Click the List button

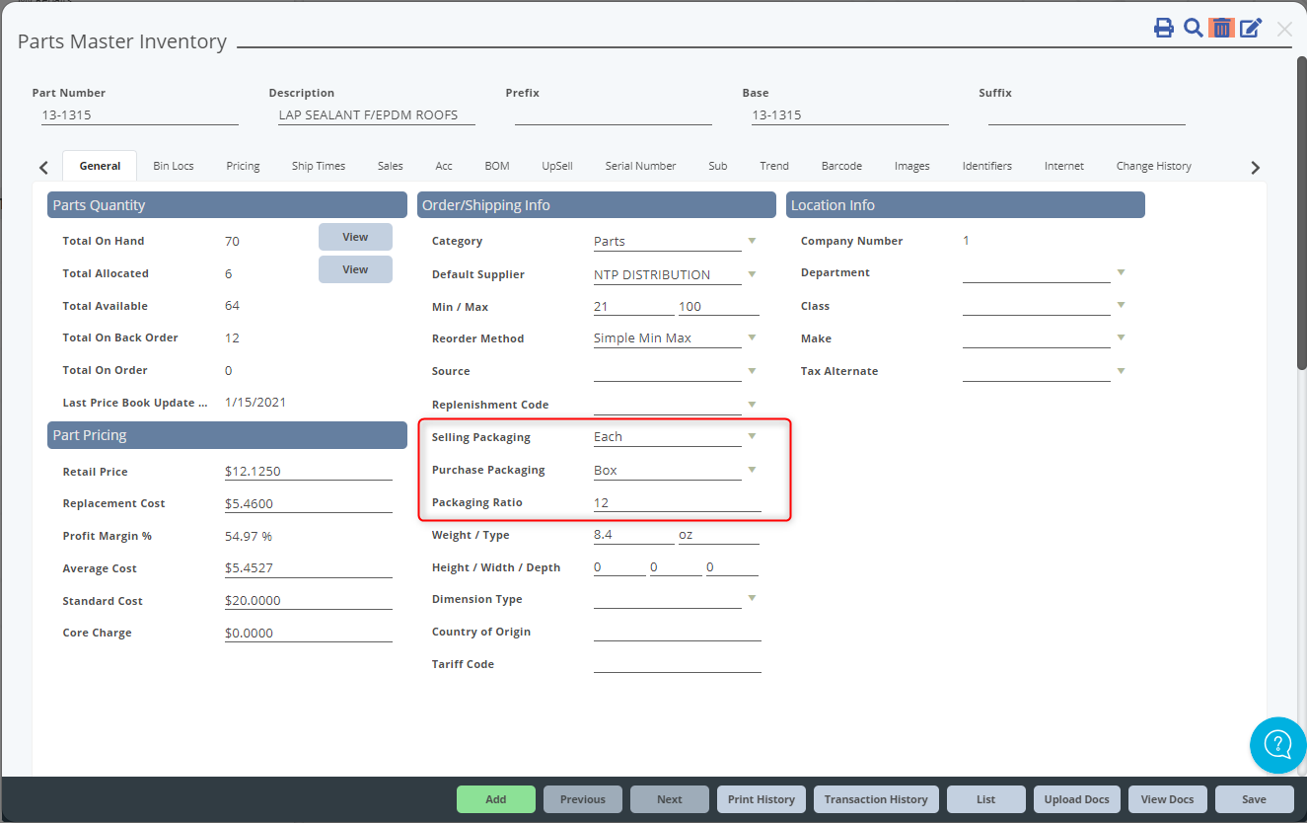[986, 799]
